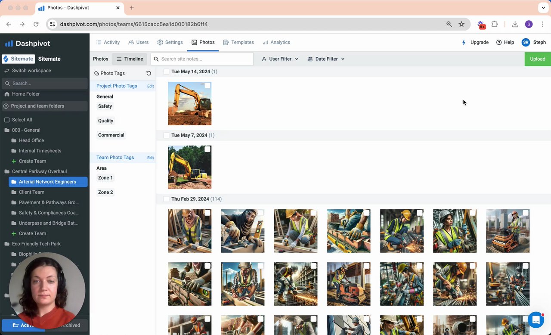Select all photos from Tue May 7, 2024
Viewport: 551px width, 335px height.
(166, 135)
